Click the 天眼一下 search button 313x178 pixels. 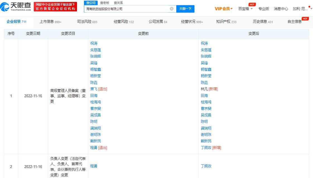pyautogui.click(x=185, y=9)
